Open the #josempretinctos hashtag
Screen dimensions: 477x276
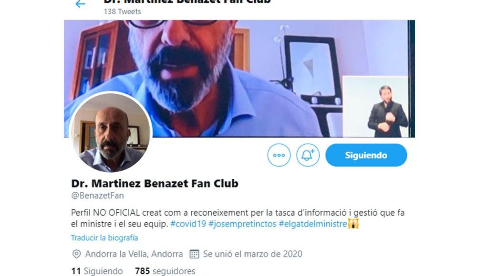tap(242, 224)
